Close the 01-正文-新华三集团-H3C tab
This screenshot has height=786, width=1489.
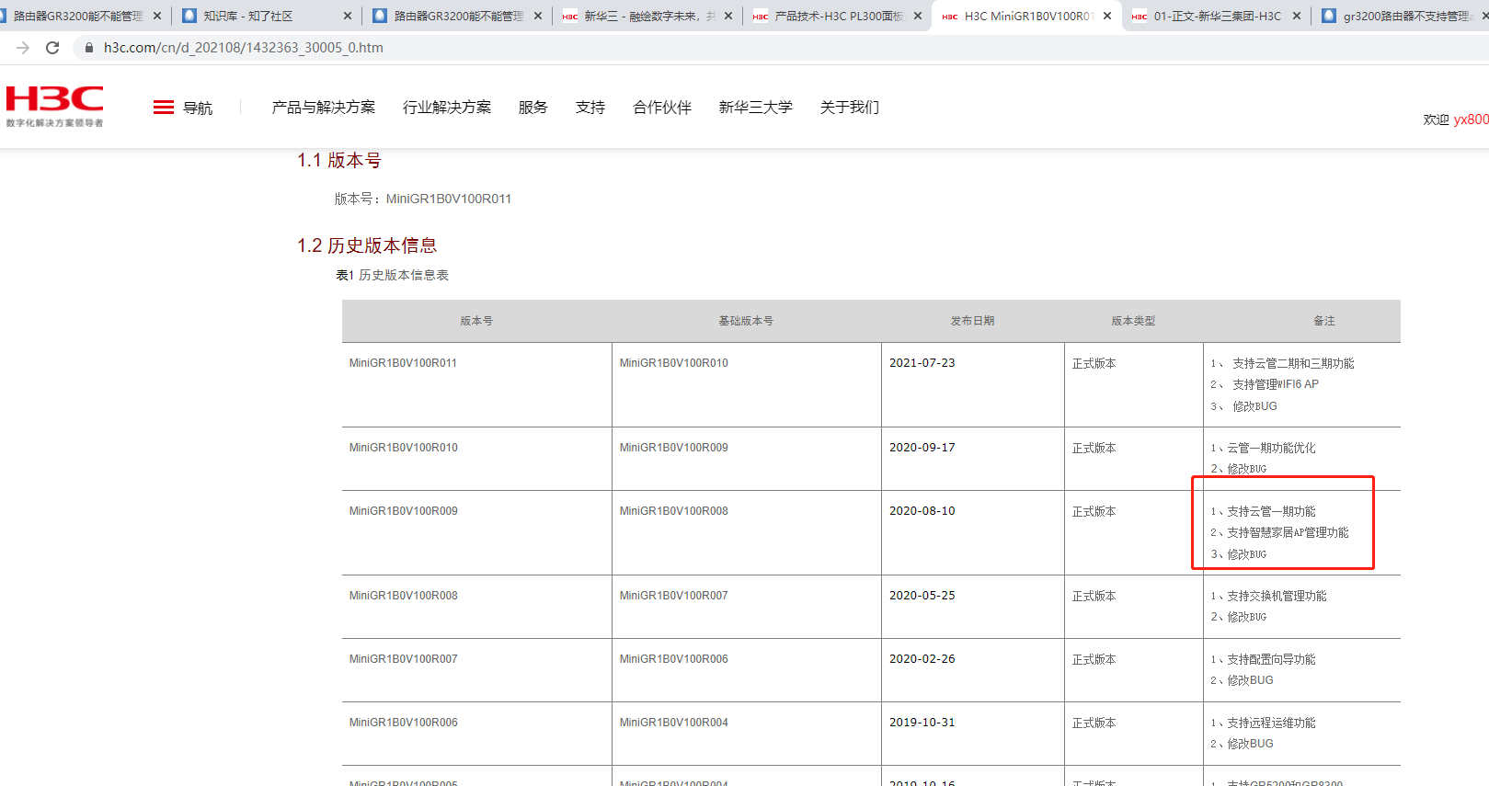(x=1297, y=16)
